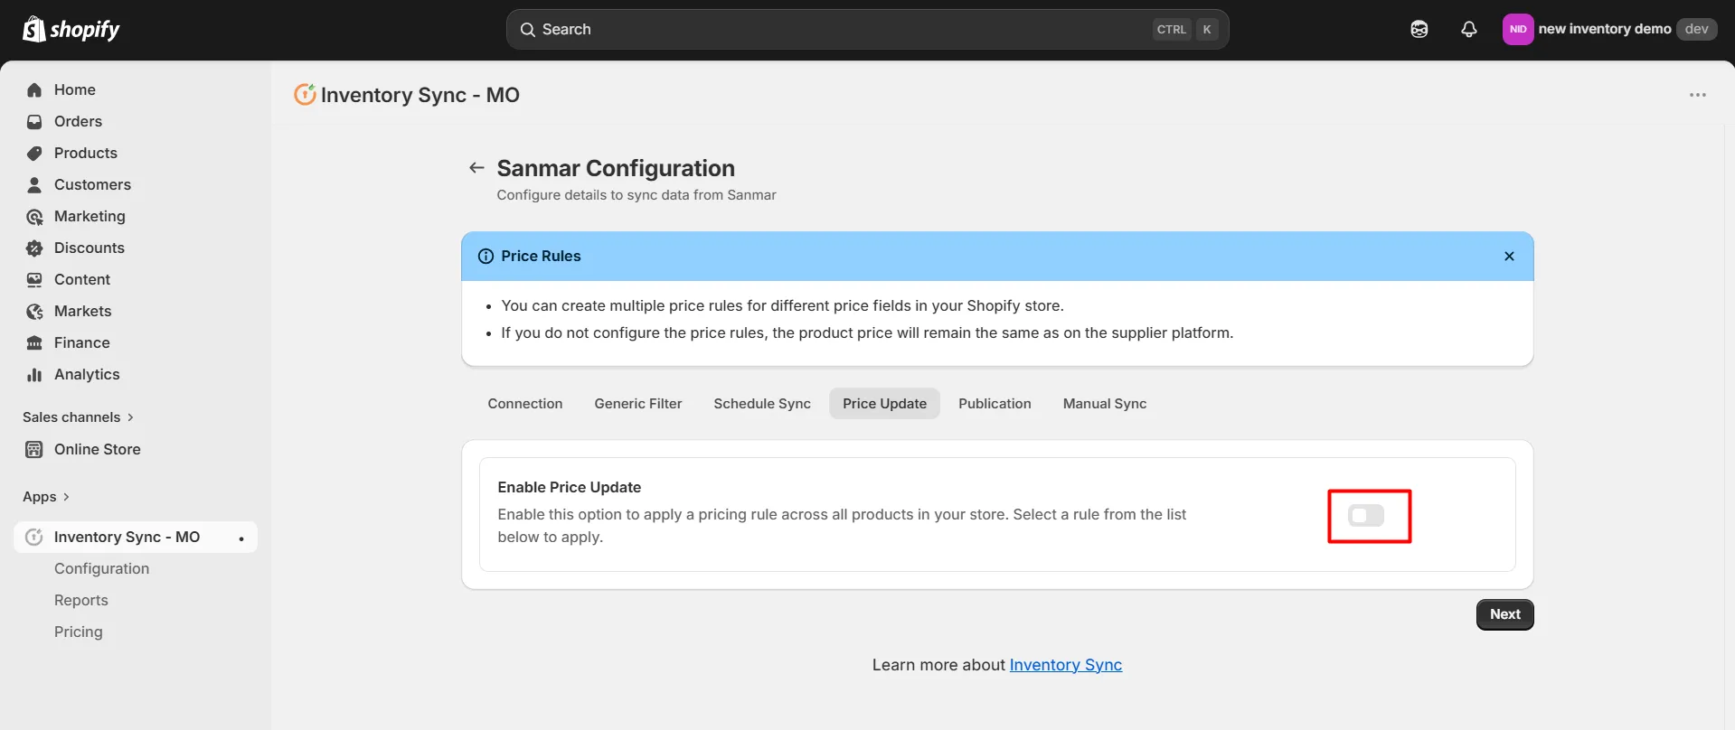
Task: Click the Shopify logo
Action: pyautogui.click(x=71, y=29)
